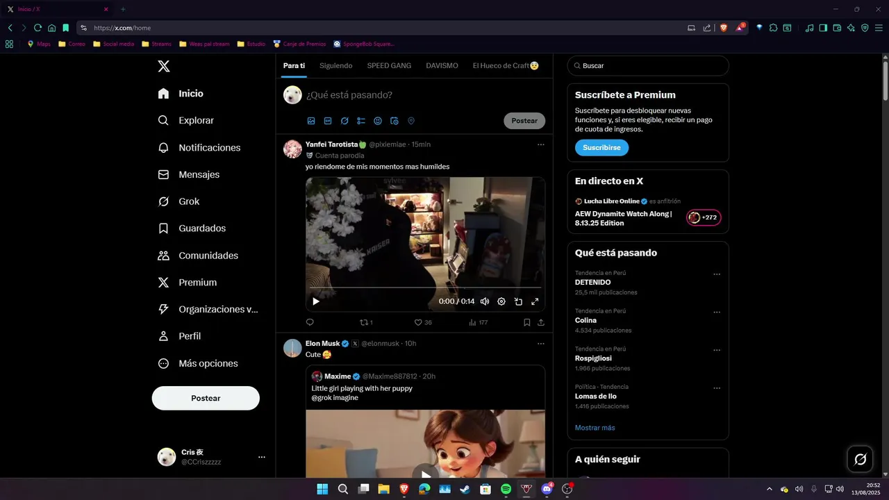This screenshot has width=889, height=500.
Task: Enter video fullscreen mode
Action: point(535,301)
